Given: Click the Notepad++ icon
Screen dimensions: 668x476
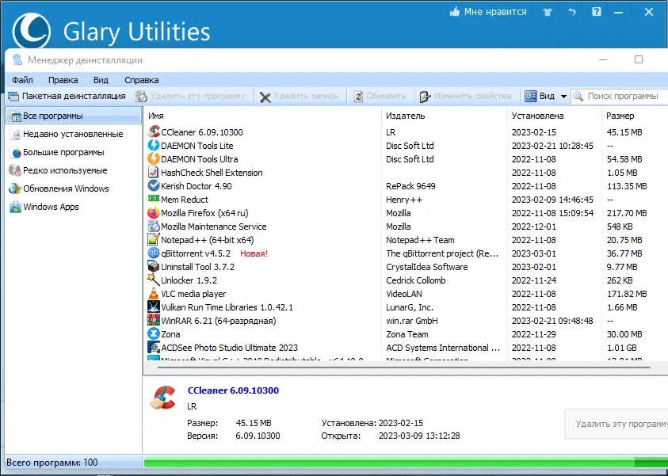Looking at the screenshot, I should coord(154,240).
